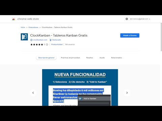Click the ClockKanban extension logo
Image resolution: width=162 pixels, height=121 pixels.
pos(24,37)
